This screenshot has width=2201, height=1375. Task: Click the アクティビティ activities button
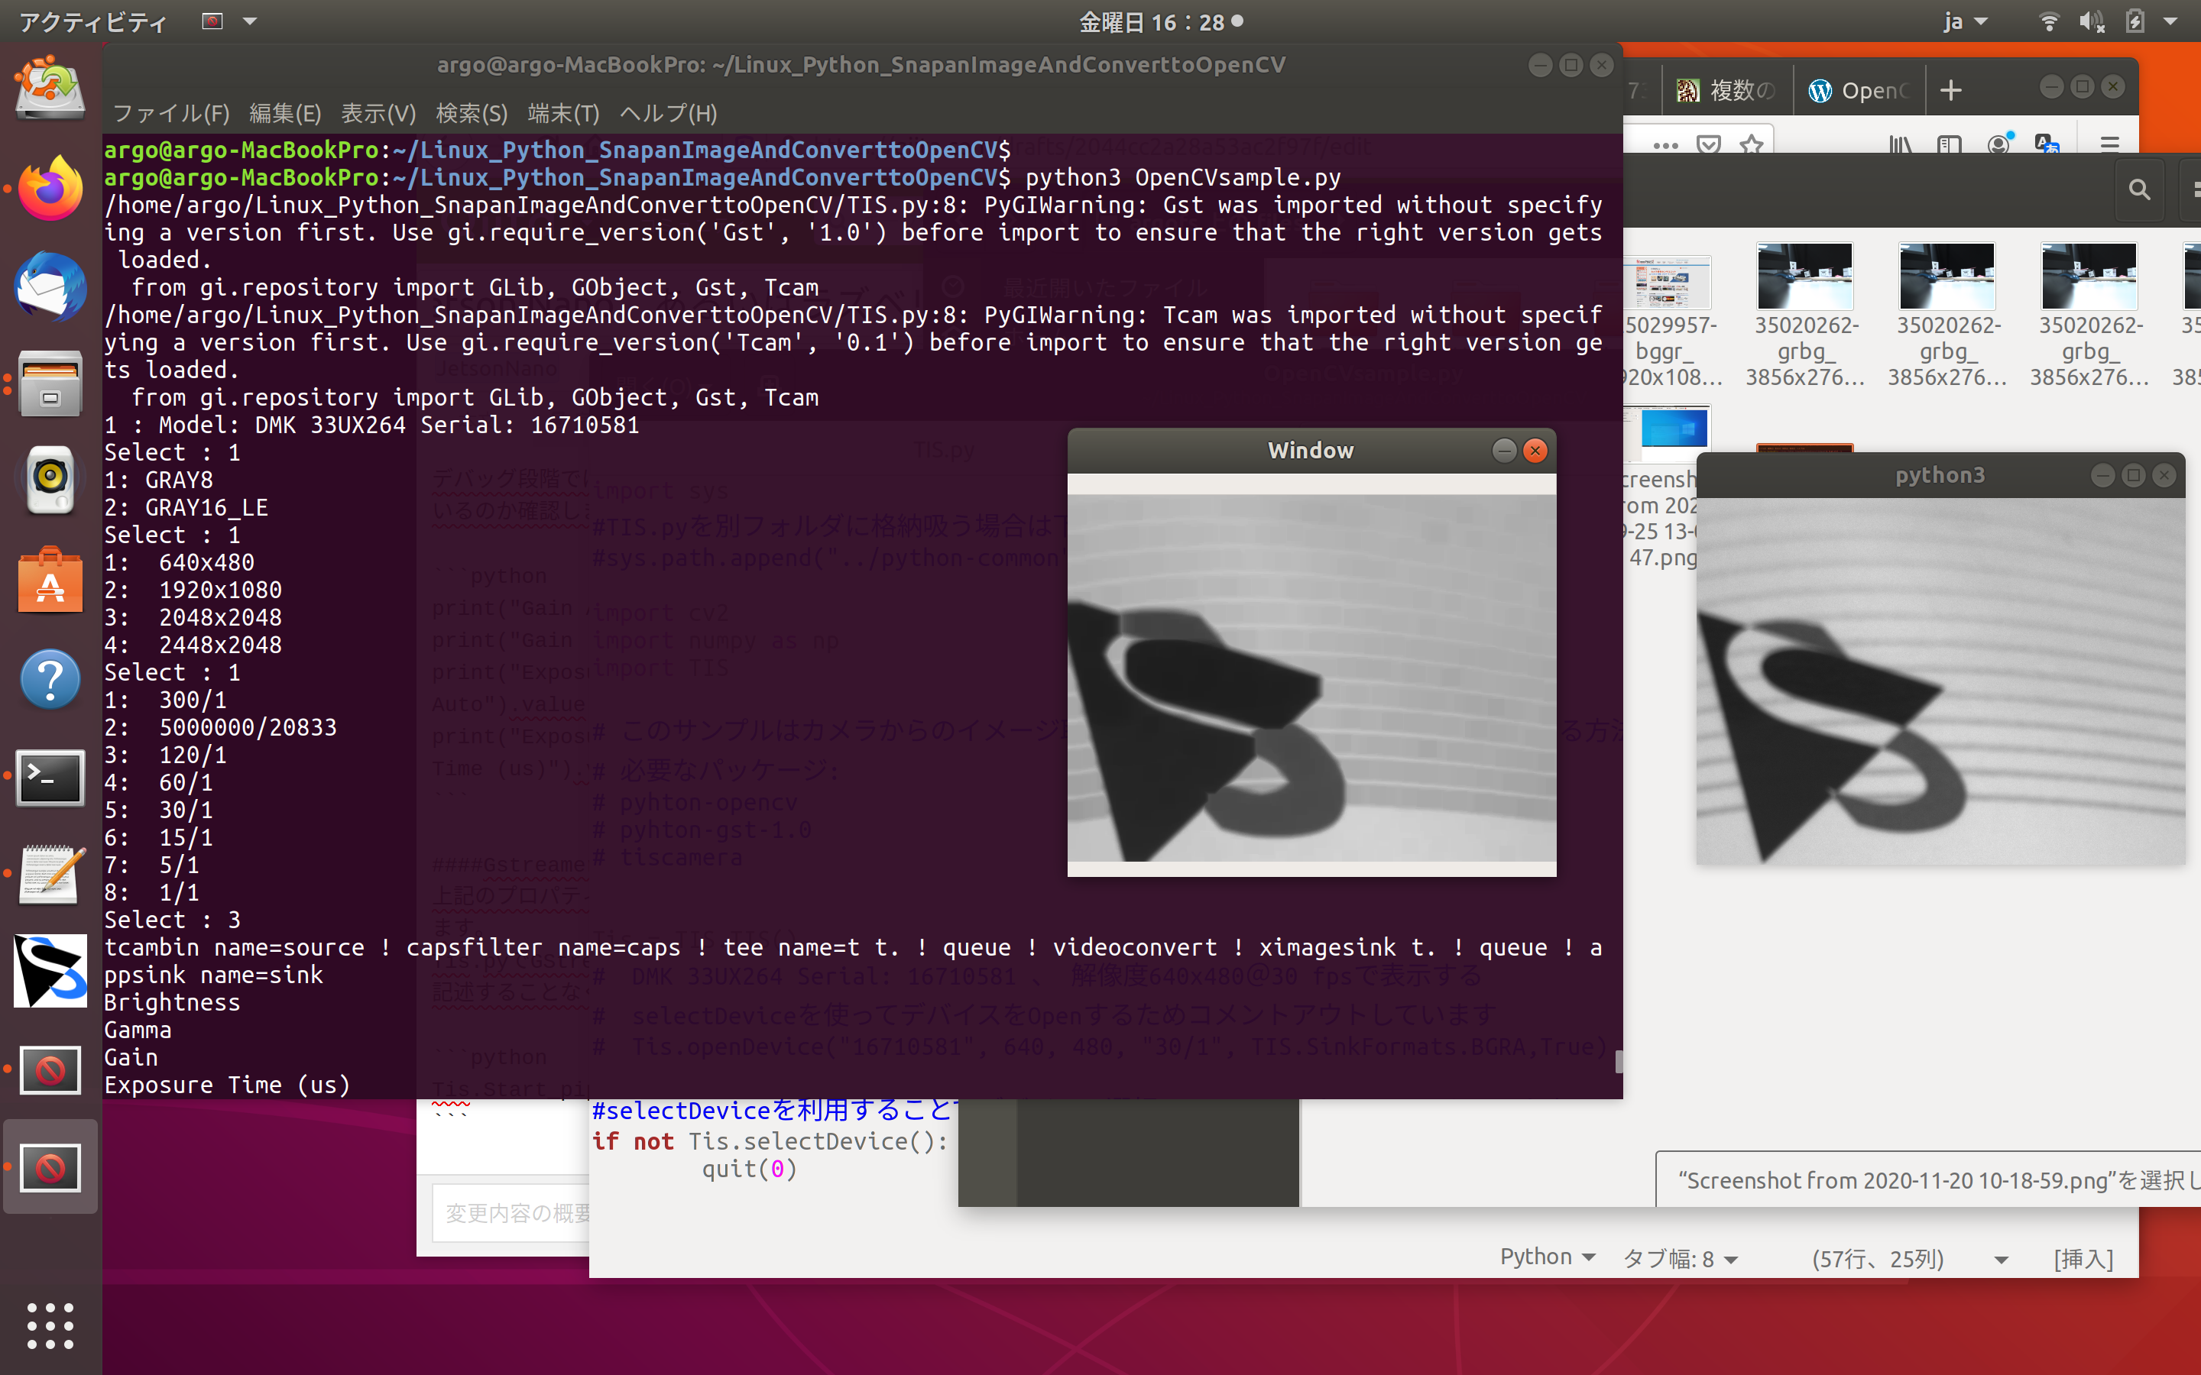pyautogui.click(x=92, y=21)
